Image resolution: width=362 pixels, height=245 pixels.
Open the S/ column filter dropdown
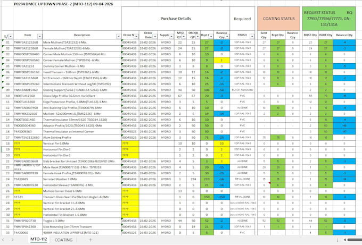[11, 37]
